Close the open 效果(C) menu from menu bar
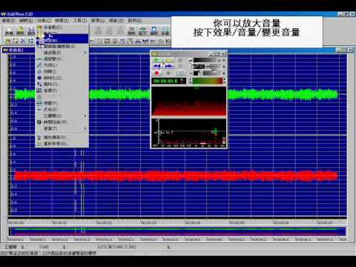 click(x=44, y=21)
